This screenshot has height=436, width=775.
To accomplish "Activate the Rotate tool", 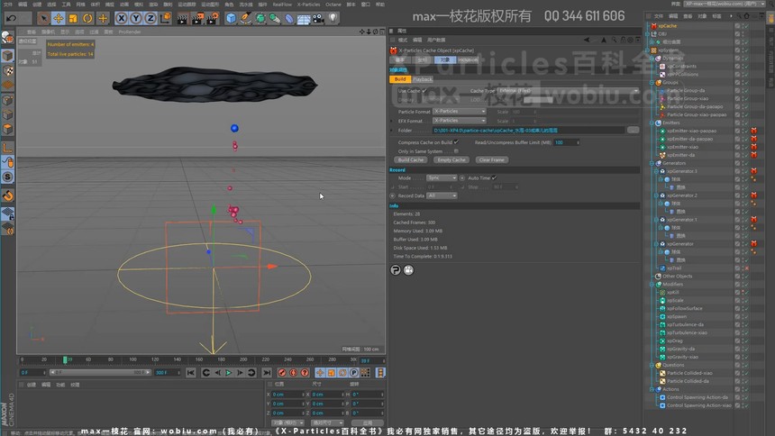I will (x=87, y=18).
